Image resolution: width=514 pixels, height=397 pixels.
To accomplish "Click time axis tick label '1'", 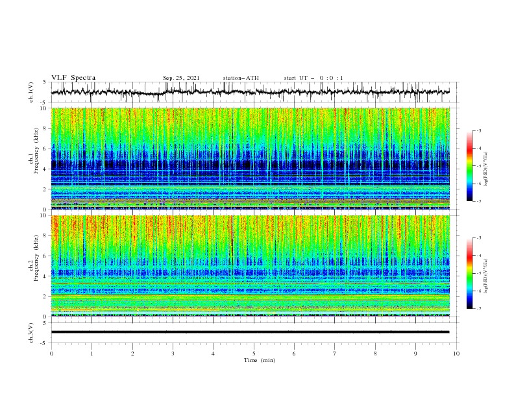I will [92, 354].
